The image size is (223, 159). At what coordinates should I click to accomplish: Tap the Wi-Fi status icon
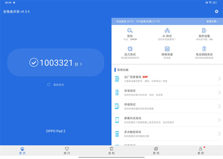click(x=210, y=3)
